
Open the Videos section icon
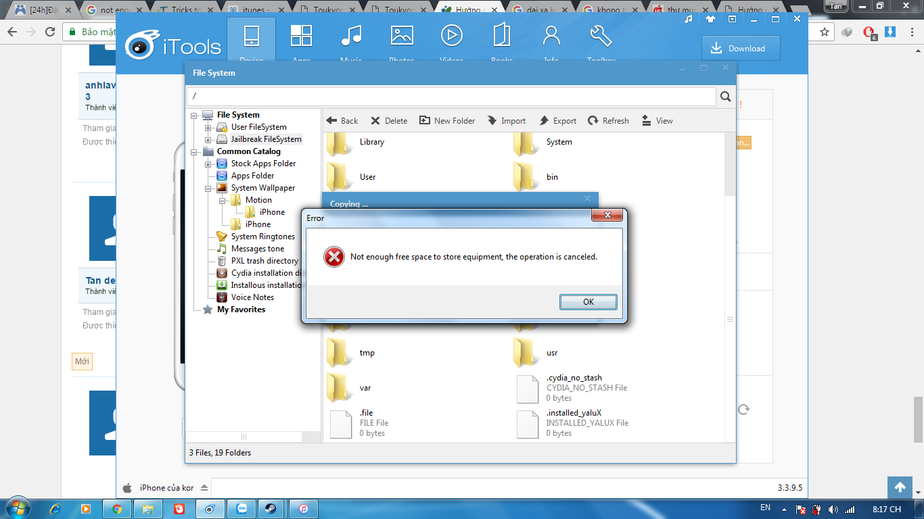tap(451, 36)
